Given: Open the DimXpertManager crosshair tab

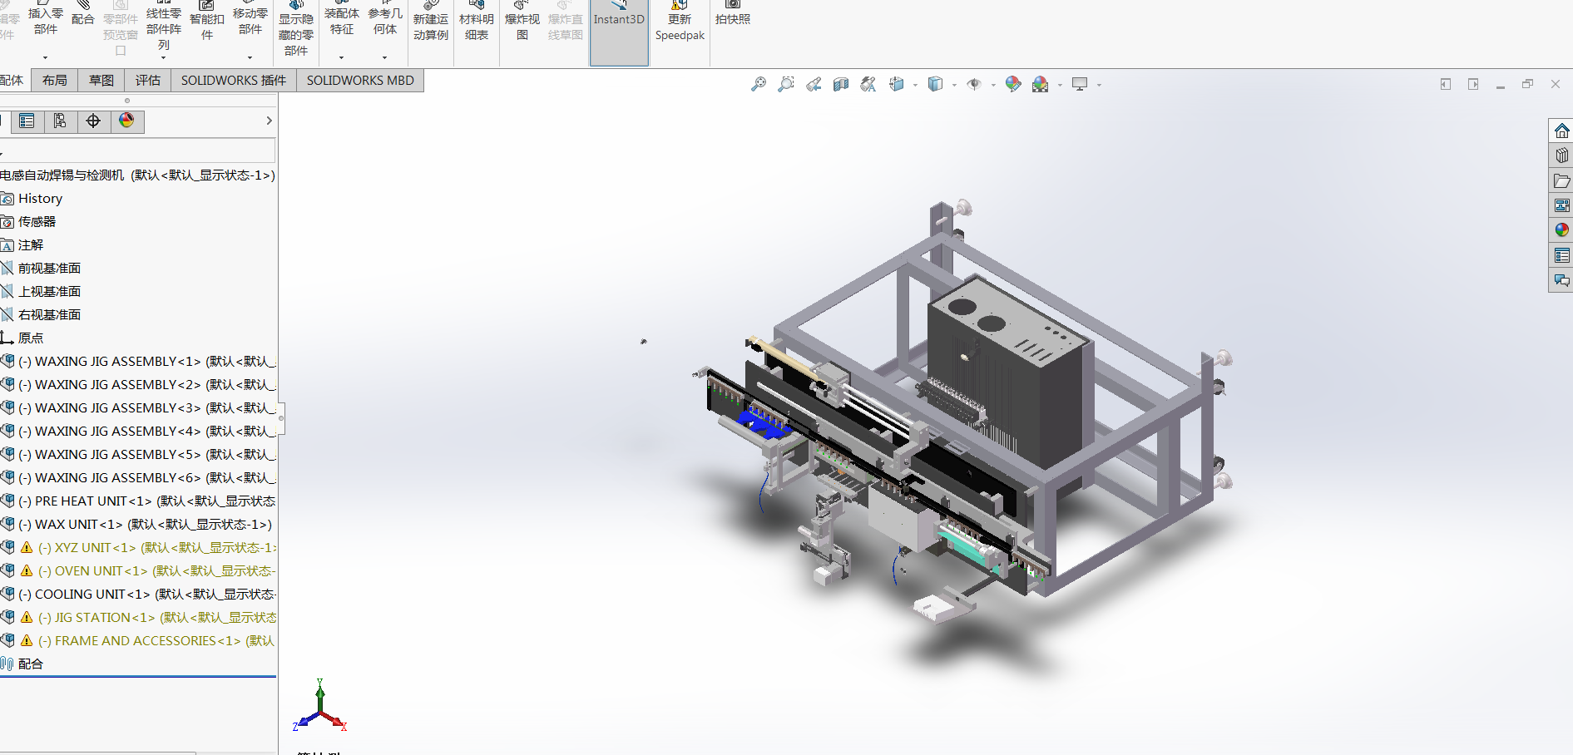Looking at the screenshot, I should 93,121.
